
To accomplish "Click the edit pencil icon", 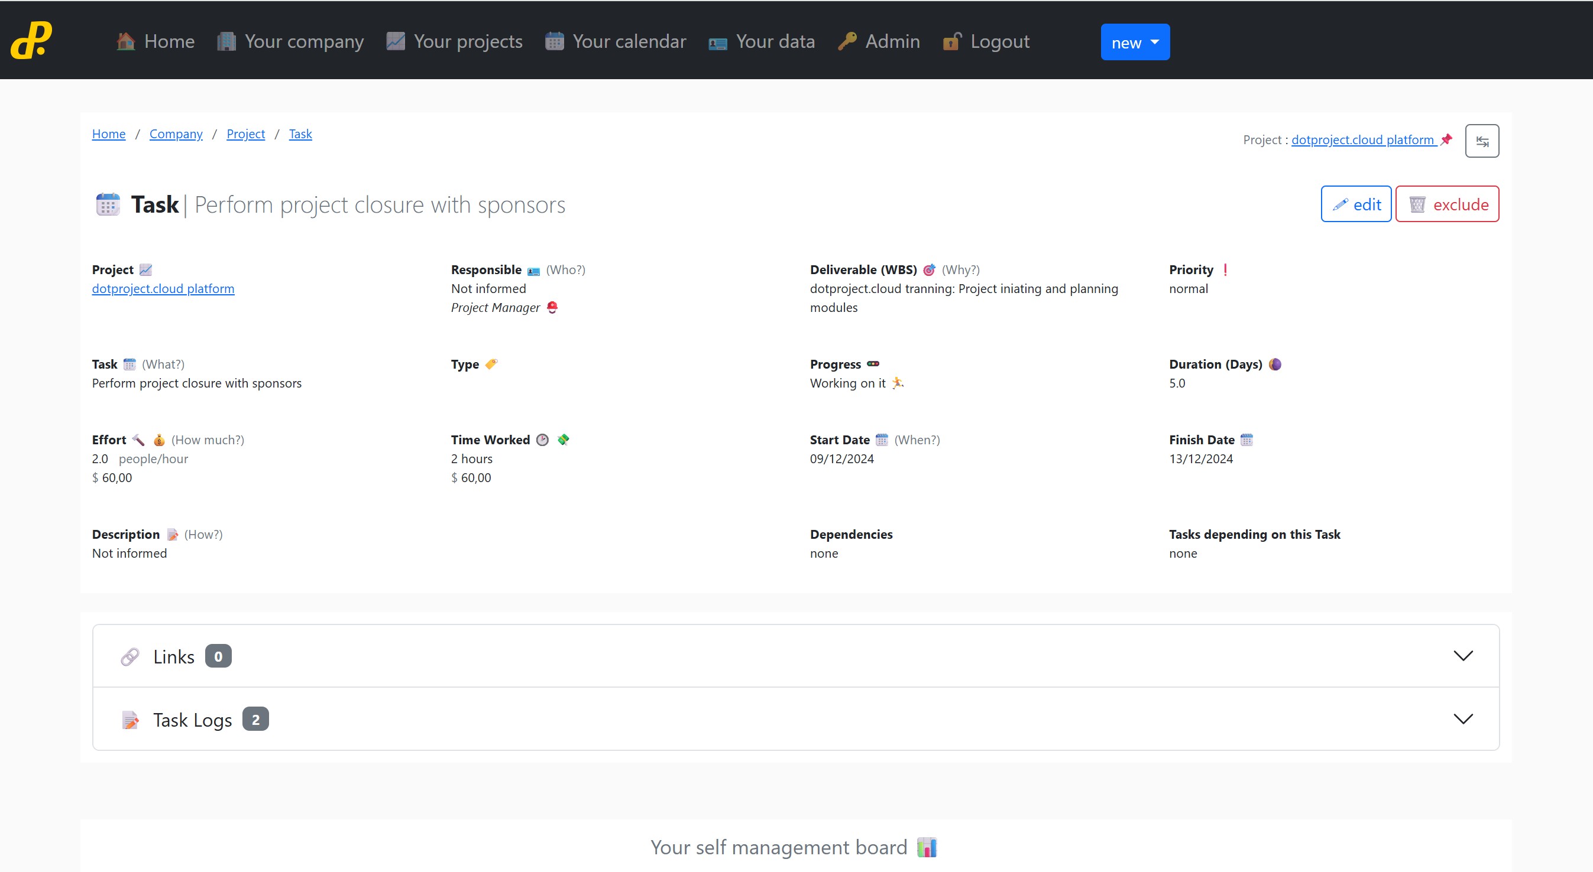I will click(x=1341, y=204).
